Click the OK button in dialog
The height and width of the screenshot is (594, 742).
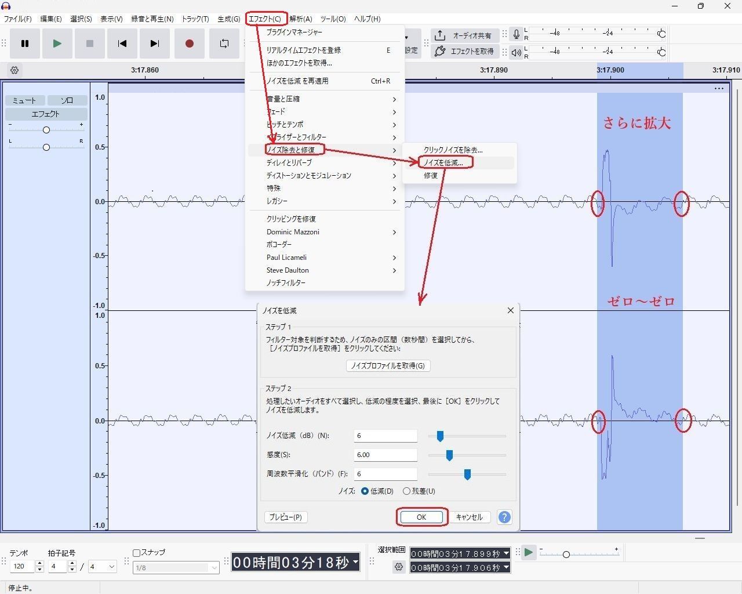pos(421,517)
